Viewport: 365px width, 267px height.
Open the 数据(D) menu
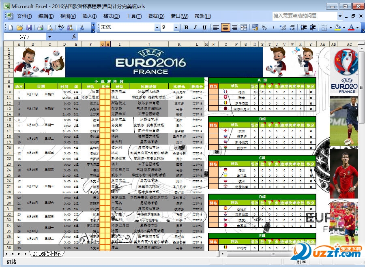[156, 16]
